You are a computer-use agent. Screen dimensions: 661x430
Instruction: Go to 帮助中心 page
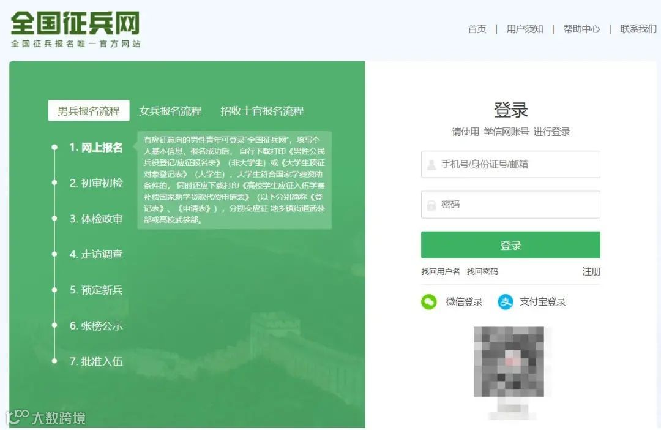pos(581,29)
